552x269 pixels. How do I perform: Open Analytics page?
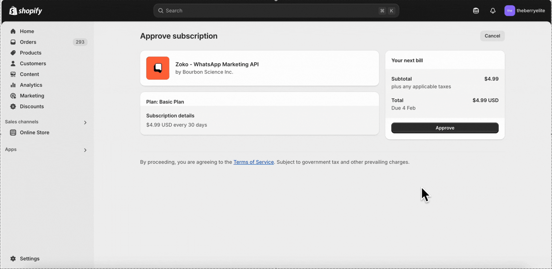pos(31,85)
